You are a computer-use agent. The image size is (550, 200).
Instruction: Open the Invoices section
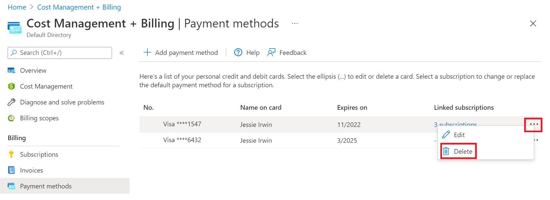(31, 170)
